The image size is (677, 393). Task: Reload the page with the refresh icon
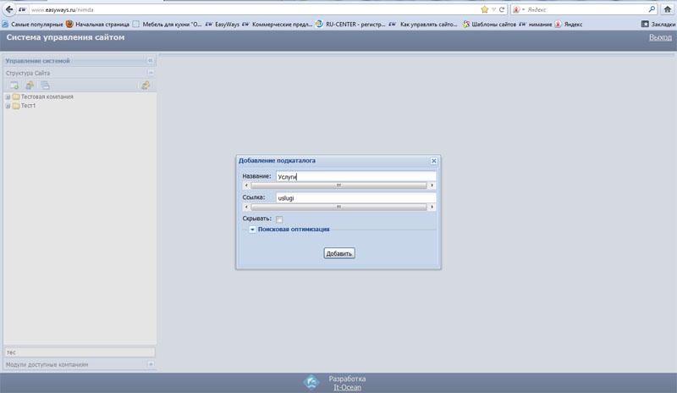click(x=502, y=9)
